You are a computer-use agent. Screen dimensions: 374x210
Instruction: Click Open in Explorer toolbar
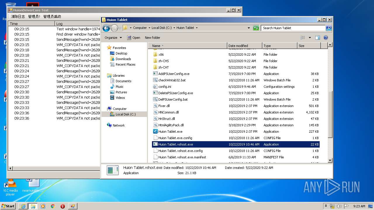pos(134,38)
